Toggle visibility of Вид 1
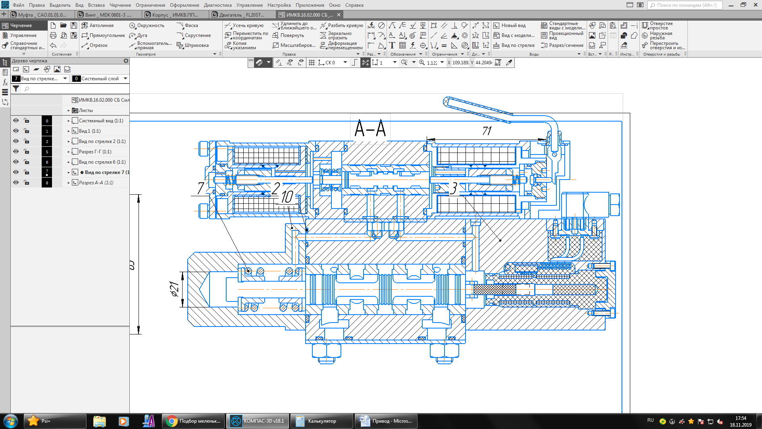Viewport: 762px width, 429px height. 16,131
